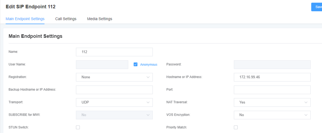This screenshot has height=133, width=322.
Task: Focus the Hostname or IP Address field
Action: (x=272, y=77)
